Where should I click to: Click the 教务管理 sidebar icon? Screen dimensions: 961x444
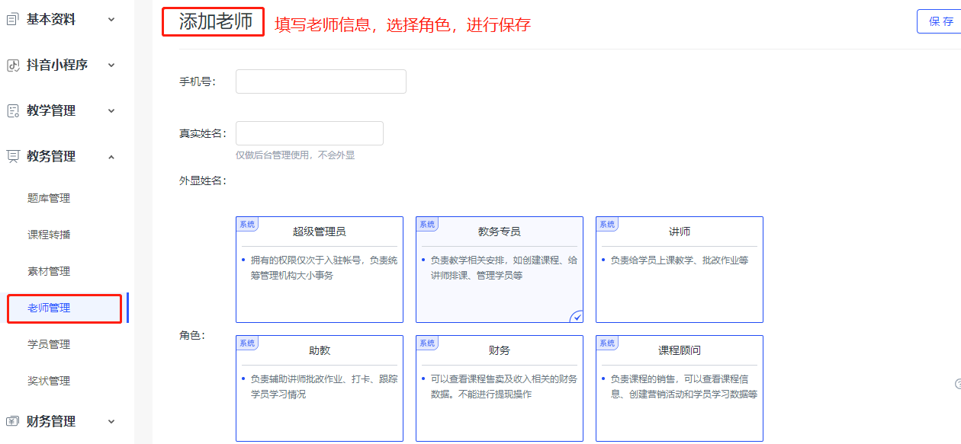point(11,156)
